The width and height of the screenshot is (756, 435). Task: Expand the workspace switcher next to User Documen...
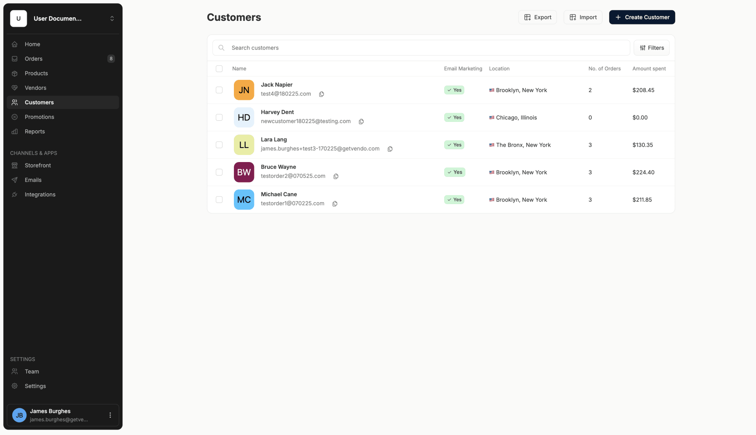coord(112,18)
